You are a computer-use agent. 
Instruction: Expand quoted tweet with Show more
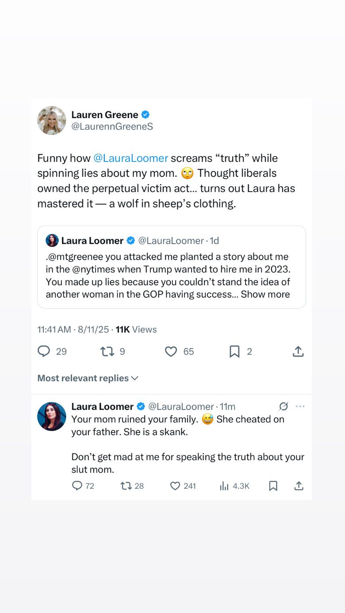[x=265, y=294]
